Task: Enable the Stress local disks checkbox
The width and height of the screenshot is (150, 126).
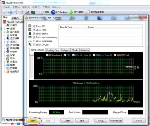Action: coord(34,41)
